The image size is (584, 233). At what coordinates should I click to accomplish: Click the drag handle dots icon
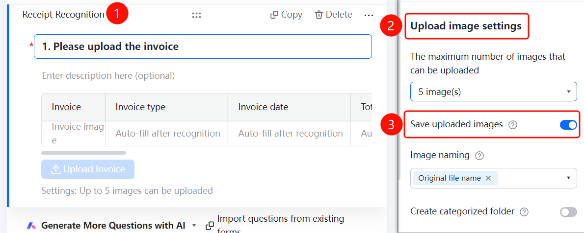point(197,15)
